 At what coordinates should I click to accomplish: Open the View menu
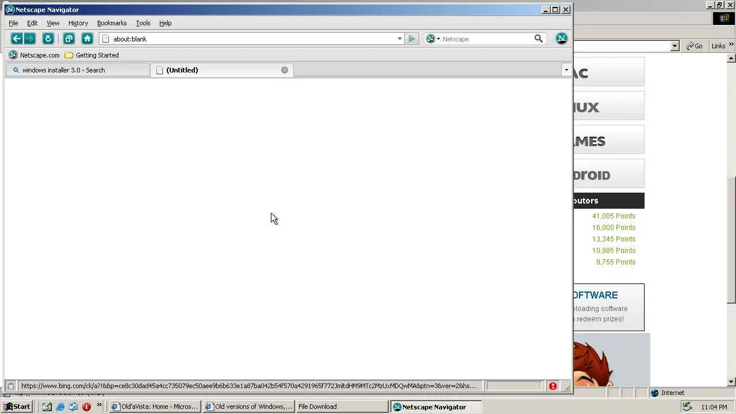point(53,23)
